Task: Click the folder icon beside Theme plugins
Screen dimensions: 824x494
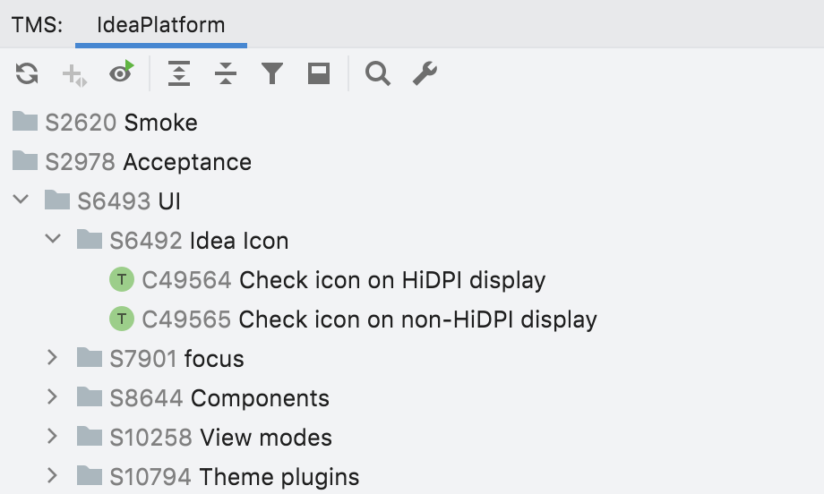Action: pyautogui.click(x=90, y=475)
